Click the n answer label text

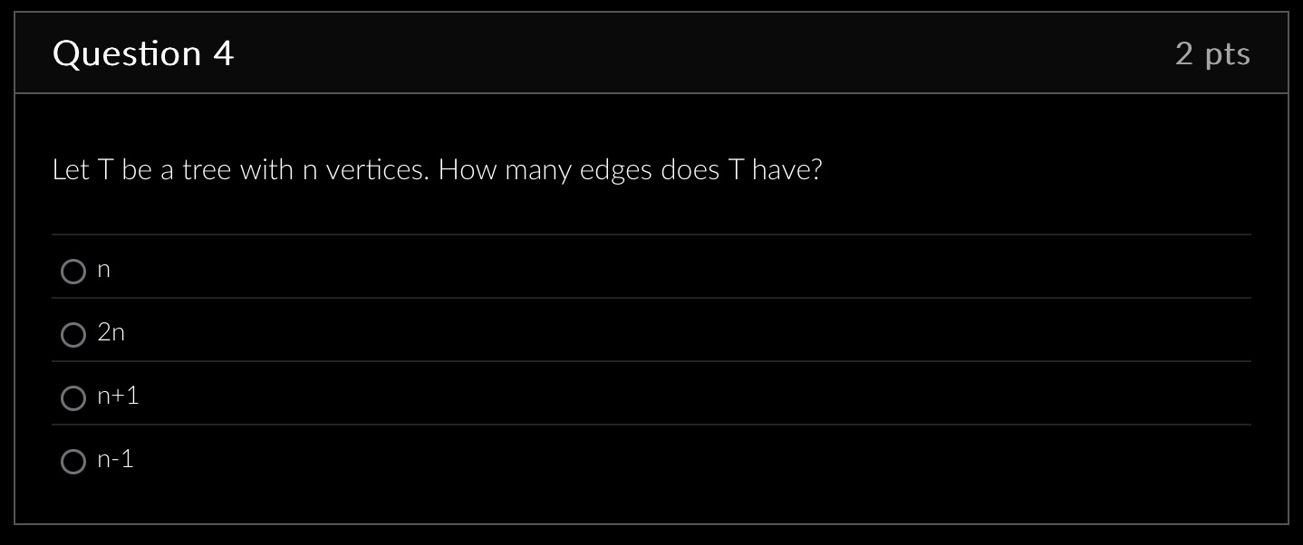coord(103,269)
